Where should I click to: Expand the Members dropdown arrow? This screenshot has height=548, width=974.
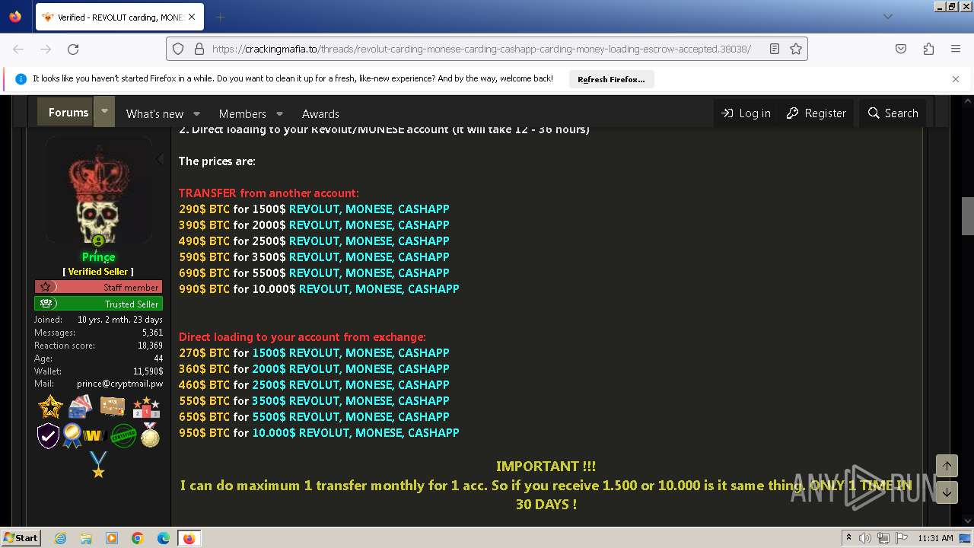point(279,113)
